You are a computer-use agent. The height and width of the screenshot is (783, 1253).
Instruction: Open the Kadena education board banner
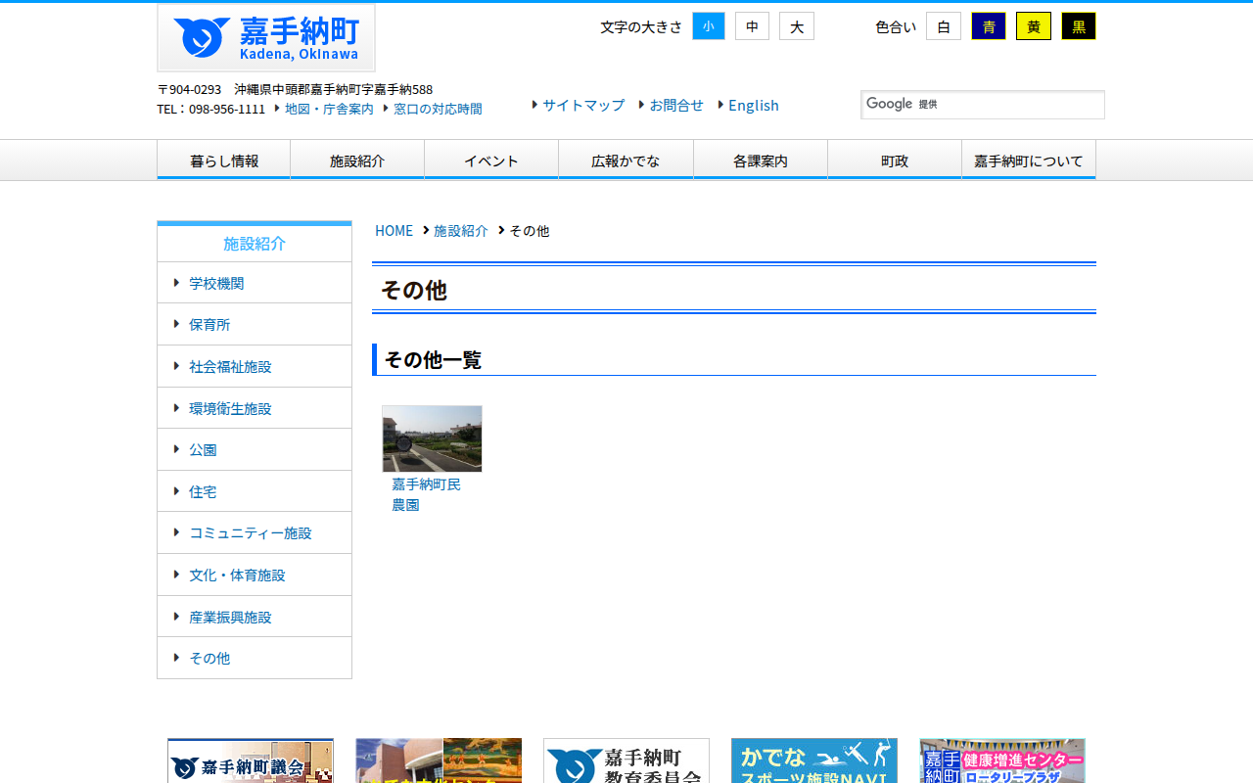click(x=626, y=761)
